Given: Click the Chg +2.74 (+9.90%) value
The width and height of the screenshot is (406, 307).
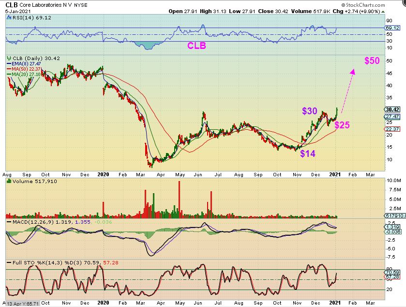Looking at the screenshot, I should [x=356, y=12].
